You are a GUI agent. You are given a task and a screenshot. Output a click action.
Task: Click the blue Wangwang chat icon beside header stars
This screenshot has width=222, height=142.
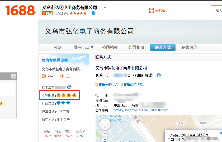(x=93, y=13)
